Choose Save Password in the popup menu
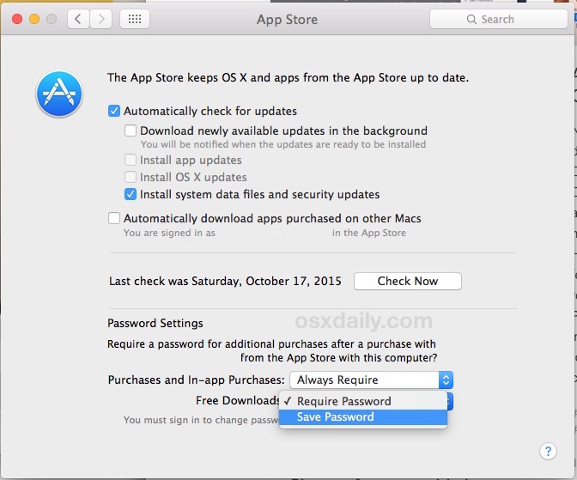577x480 pixels. point(363,417)
